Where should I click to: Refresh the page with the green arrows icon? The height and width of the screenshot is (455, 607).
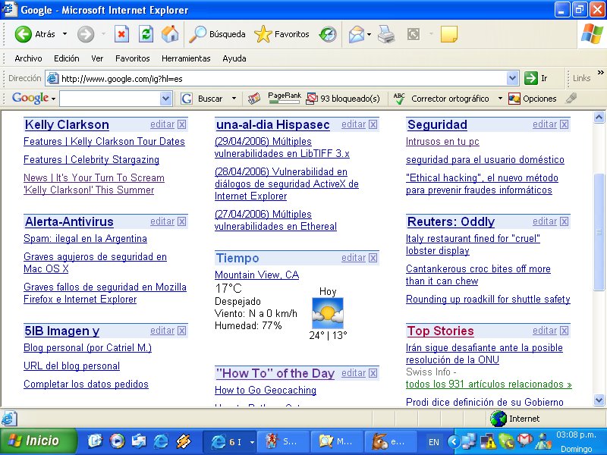tap(146, 34)
